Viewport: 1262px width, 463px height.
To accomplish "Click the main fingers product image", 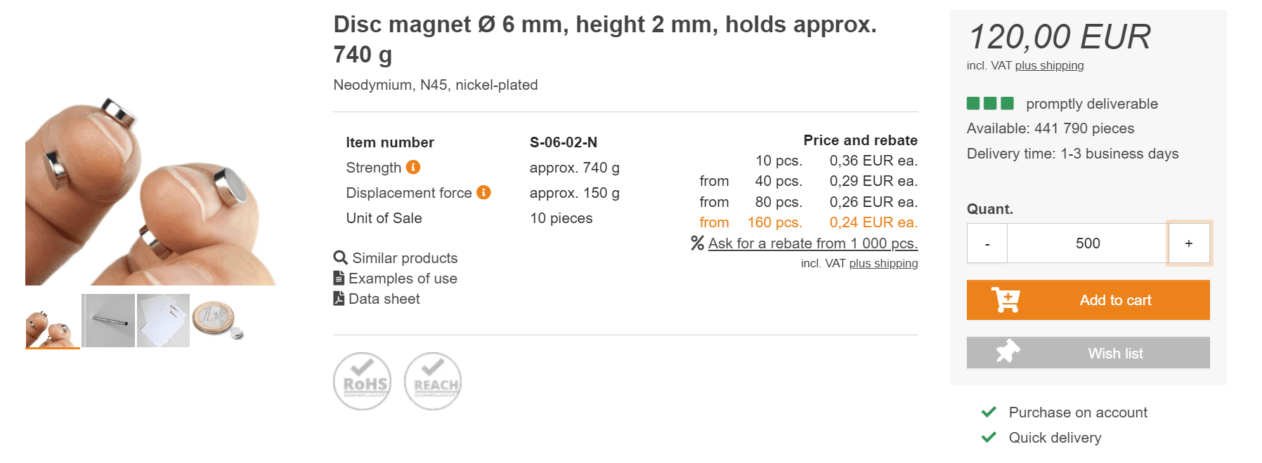I will click(151, 189).
